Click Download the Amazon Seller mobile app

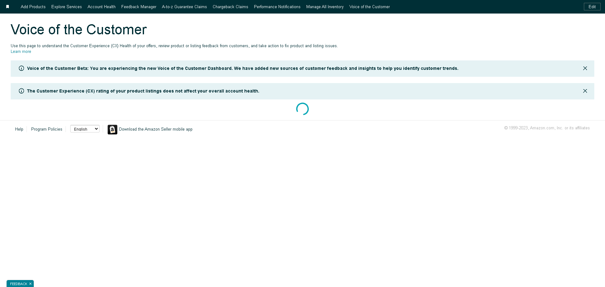point(156,129)
